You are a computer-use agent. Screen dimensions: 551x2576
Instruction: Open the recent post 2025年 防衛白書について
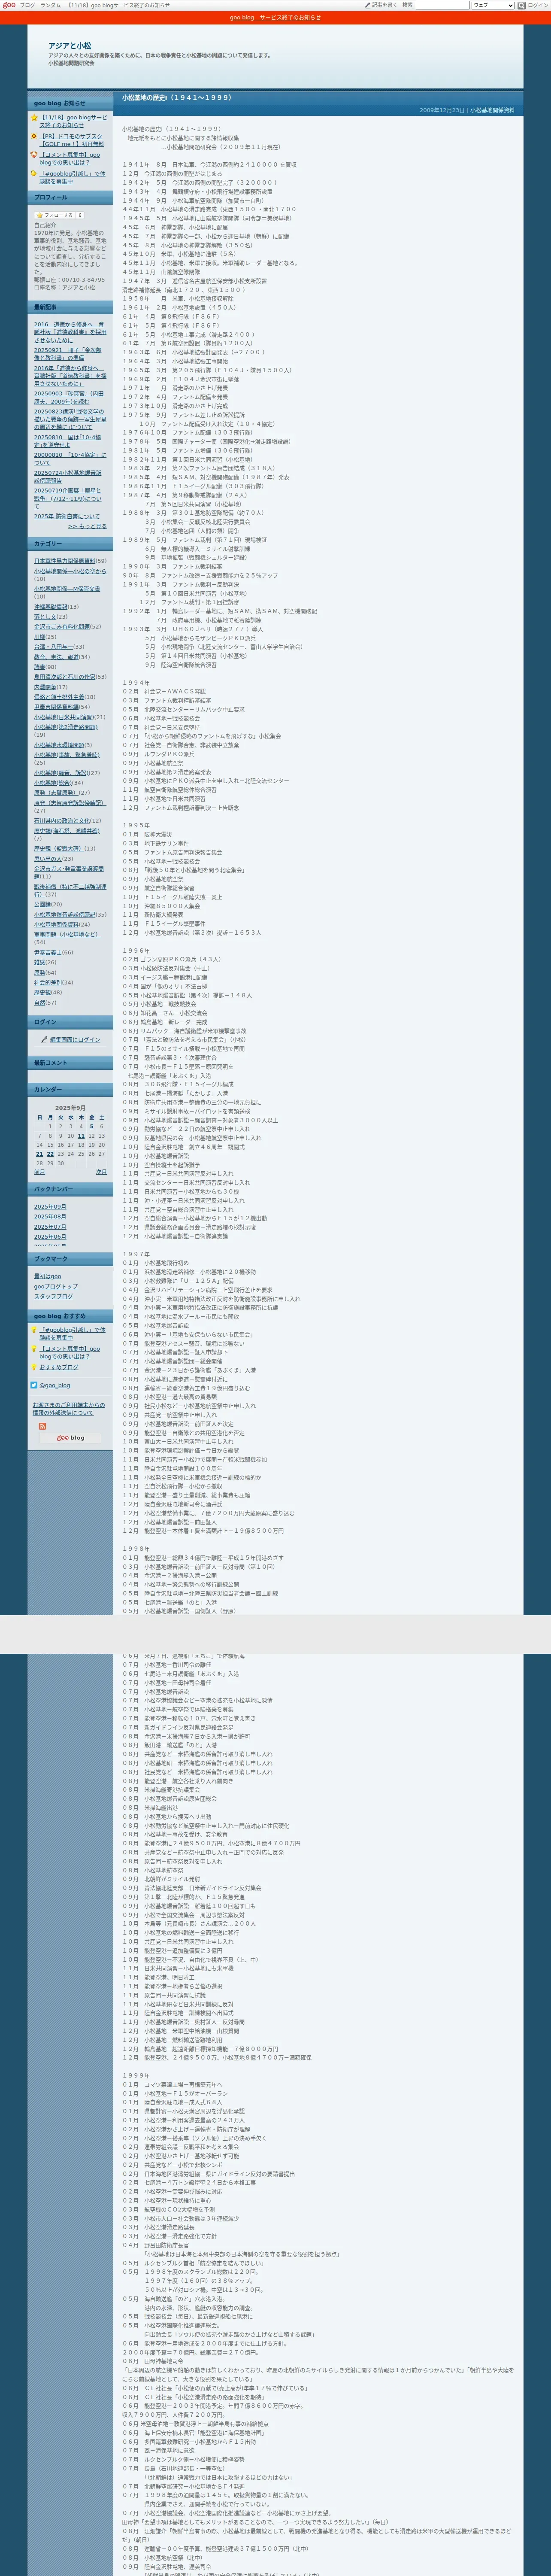[67, 516]
